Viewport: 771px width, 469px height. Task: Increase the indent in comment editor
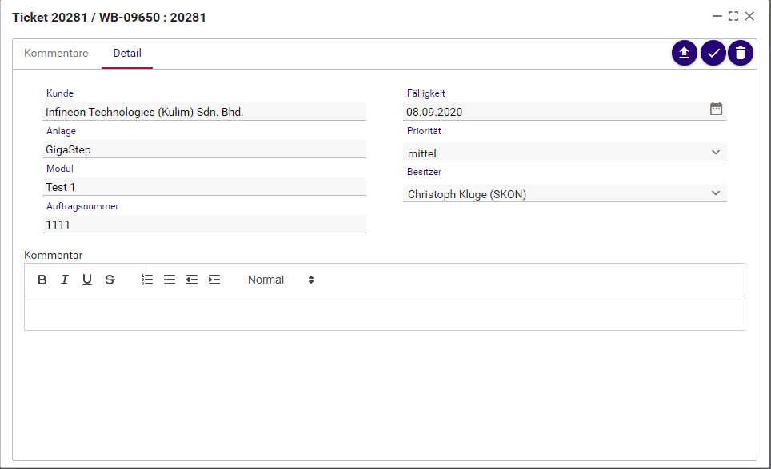[x=214, y=280]
